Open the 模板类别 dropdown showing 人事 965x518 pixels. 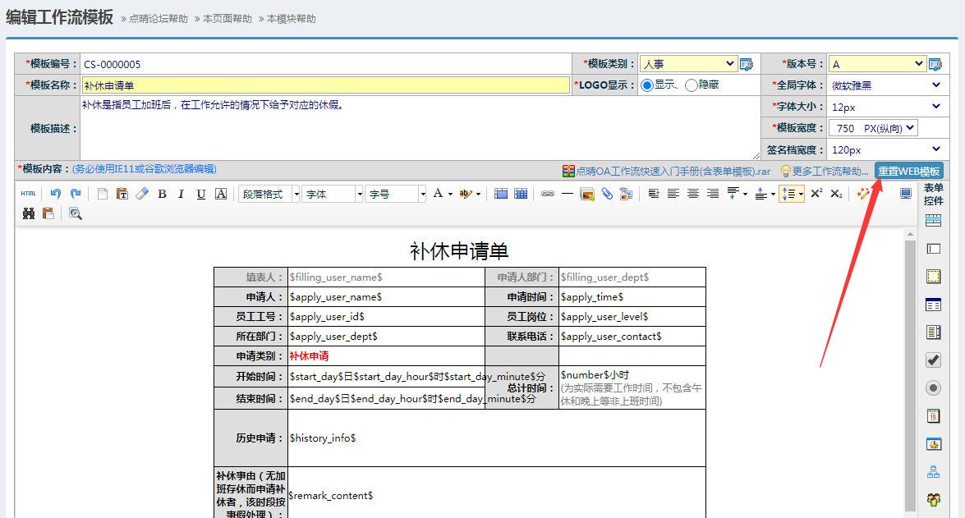pyautogui.click(x=688, y=64)
